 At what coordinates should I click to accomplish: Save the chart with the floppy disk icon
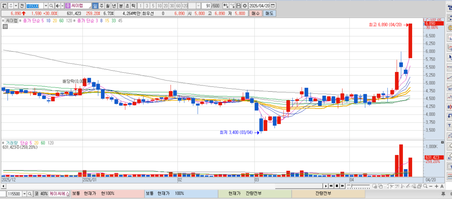coord(238,6)
